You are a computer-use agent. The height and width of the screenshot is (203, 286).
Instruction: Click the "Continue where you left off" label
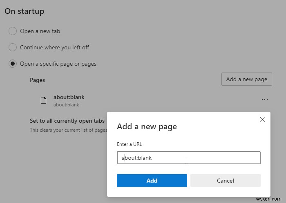tap(54, 47)
